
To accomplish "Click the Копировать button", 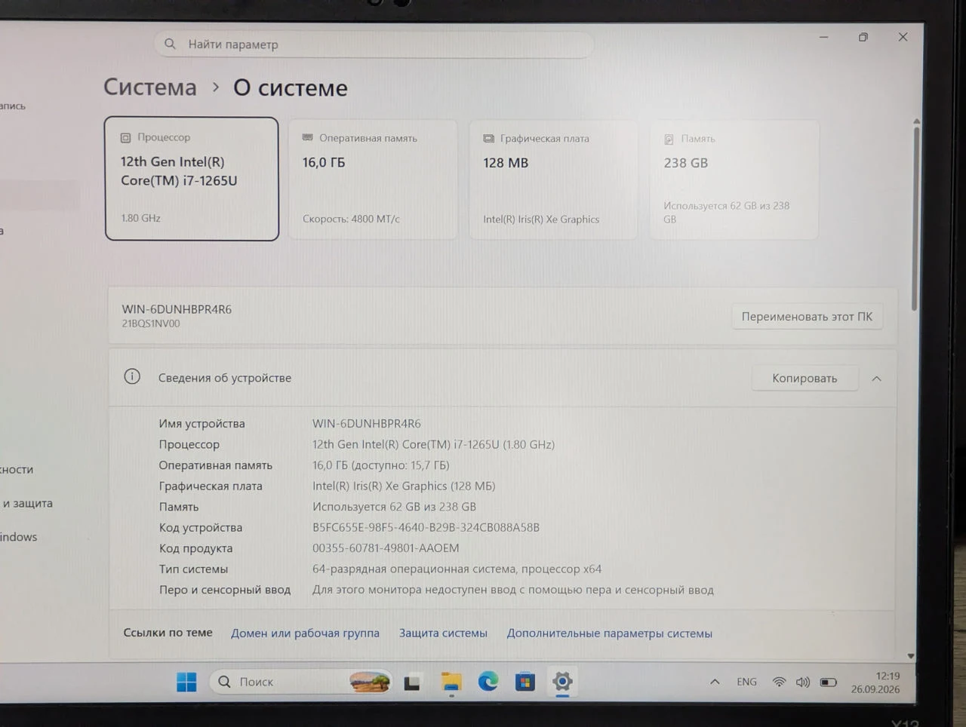I will coord(804,379).
